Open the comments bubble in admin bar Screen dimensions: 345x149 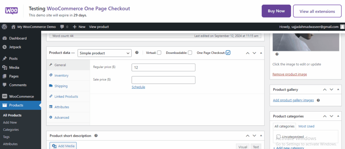pyautogui.click(x=62, y=27)
